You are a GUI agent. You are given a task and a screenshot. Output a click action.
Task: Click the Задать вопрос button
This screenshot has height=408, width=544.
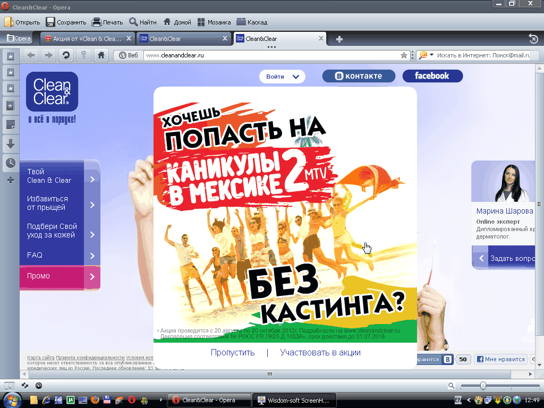point(504,258)
